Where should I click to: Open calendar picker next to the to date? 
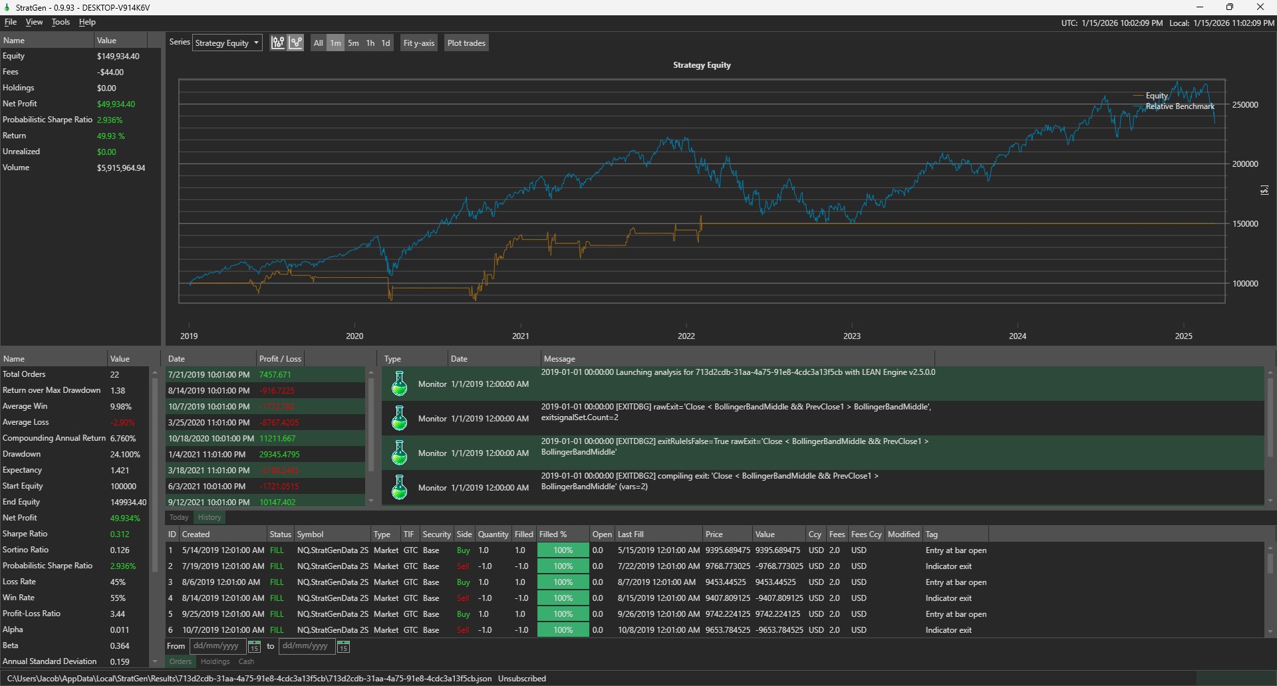(x=343, y=647)
